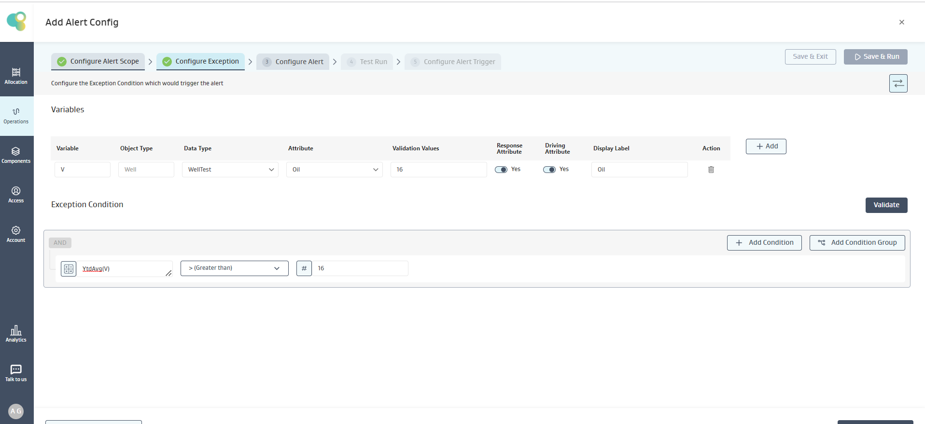Open the Analytics sidebar section
The width and height of the screenshot is (925, 424).
coord(16,333)
